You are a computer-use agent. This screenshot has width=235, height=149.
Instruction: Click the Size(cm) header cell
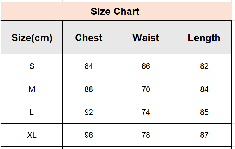(x=32, y=38)
